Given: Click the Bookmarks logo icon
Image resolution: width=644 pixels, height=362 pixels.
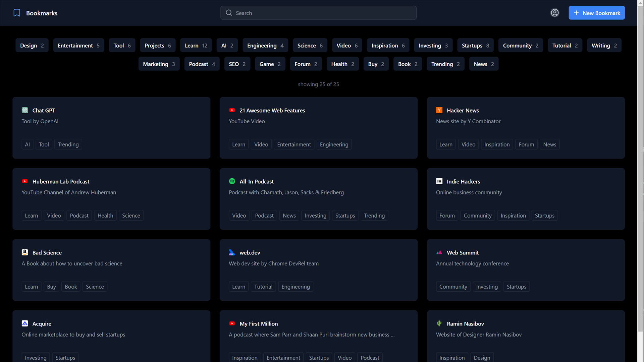Looking at the screenshot, I should coord(17,13).
